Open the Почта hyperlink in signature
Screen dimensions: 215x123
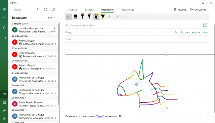100,116
